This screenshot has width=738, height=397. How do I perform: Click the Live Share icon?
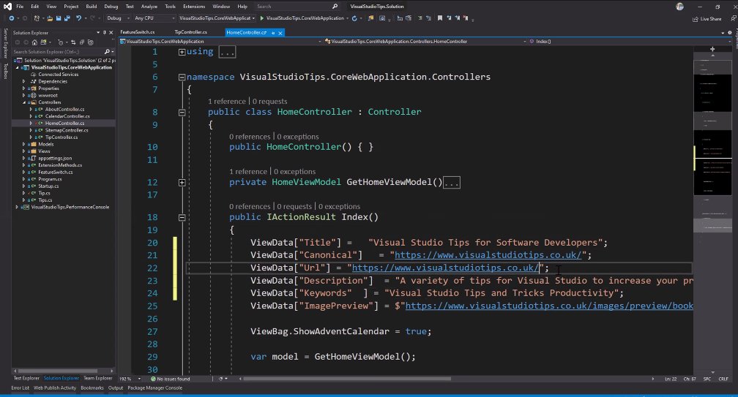coord(696,19)
